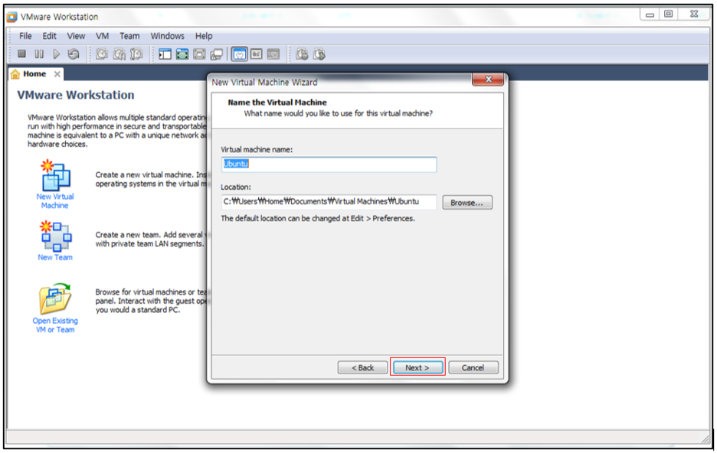717x453 pixels.
Task: Click the Full Screen mode toolbar icon
Action: coord(182,54)
